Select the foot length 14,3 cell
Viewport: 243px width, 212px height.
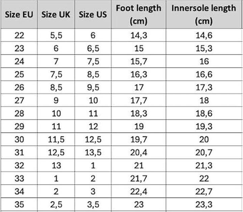139,35
